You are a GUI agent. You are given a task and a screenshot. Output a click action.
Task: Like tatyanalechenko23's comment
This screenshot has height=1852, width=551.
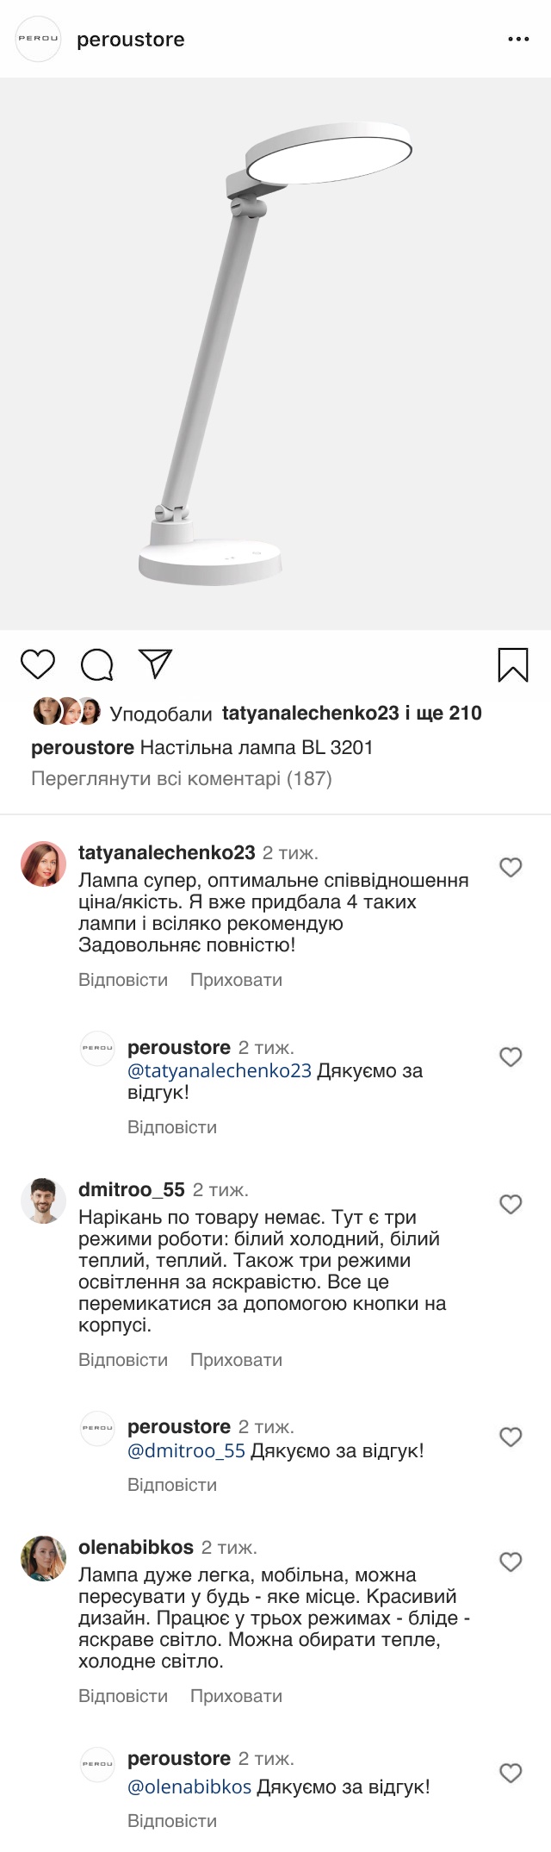coord(511,867)
